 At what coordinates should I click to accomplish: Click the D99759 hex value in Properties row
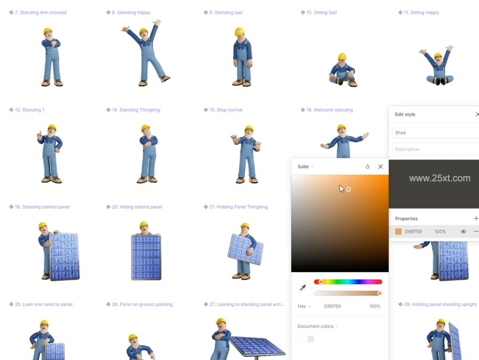pos(413,232)
